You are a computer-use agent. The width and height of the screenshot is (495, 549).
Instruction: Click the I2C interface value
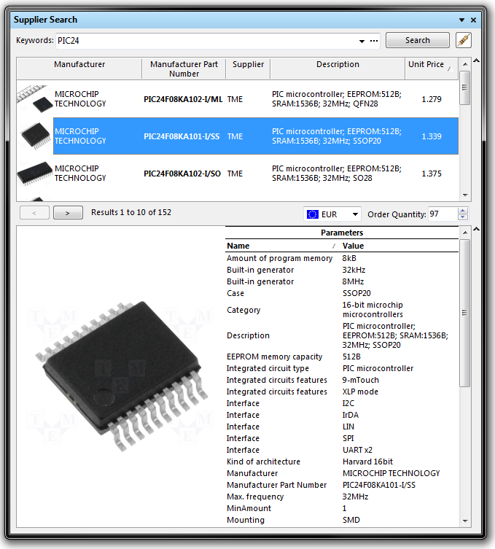pos(348,403)
